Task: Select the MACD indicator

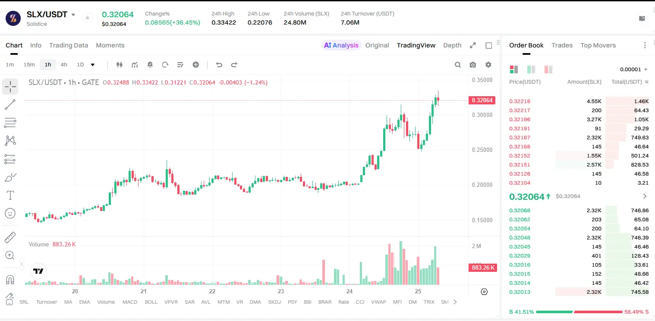Action: pos(130,302)
